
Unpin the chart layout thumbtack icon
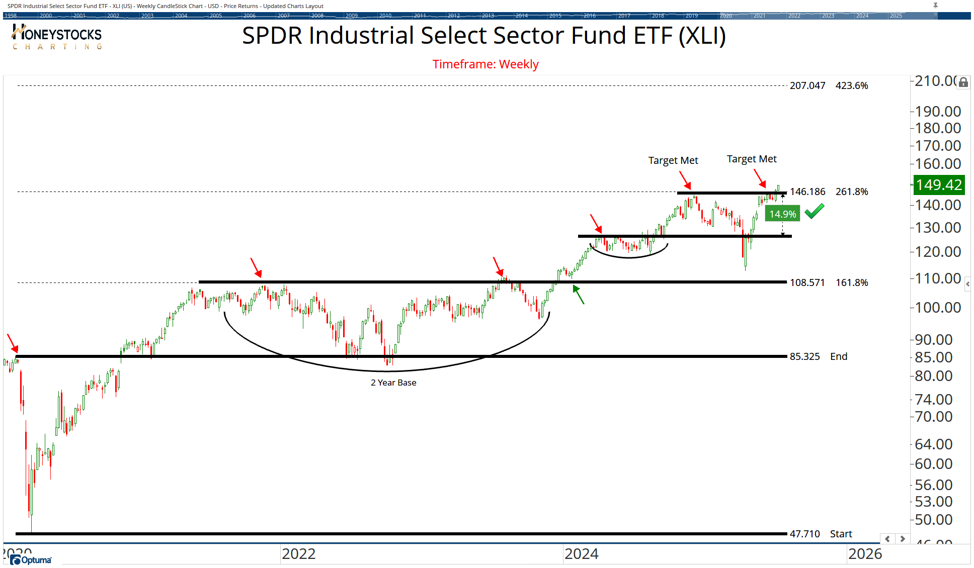click(936, 5)
